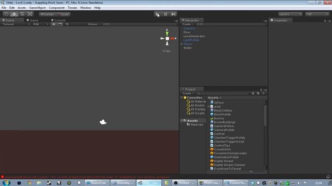The width and height of the screenshot is (332, 186).
Task: Open the GameObject menu
Action: click(x=37, y=8)
